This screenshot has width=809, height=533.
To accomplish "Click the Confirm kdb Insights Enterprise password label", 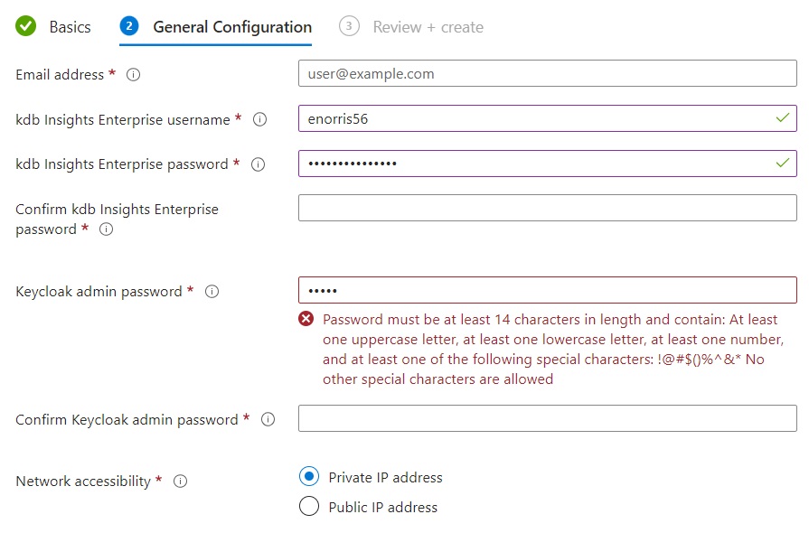I will [x=118, y=220].
